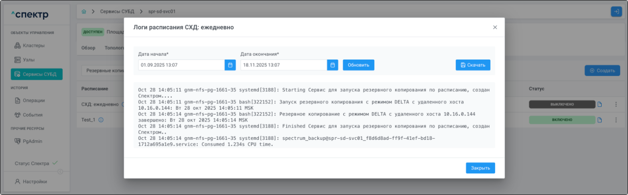This screenshot has width=628, height=195.
Task: Click the logout icon in top-right corner
Action: click(616, 12)
